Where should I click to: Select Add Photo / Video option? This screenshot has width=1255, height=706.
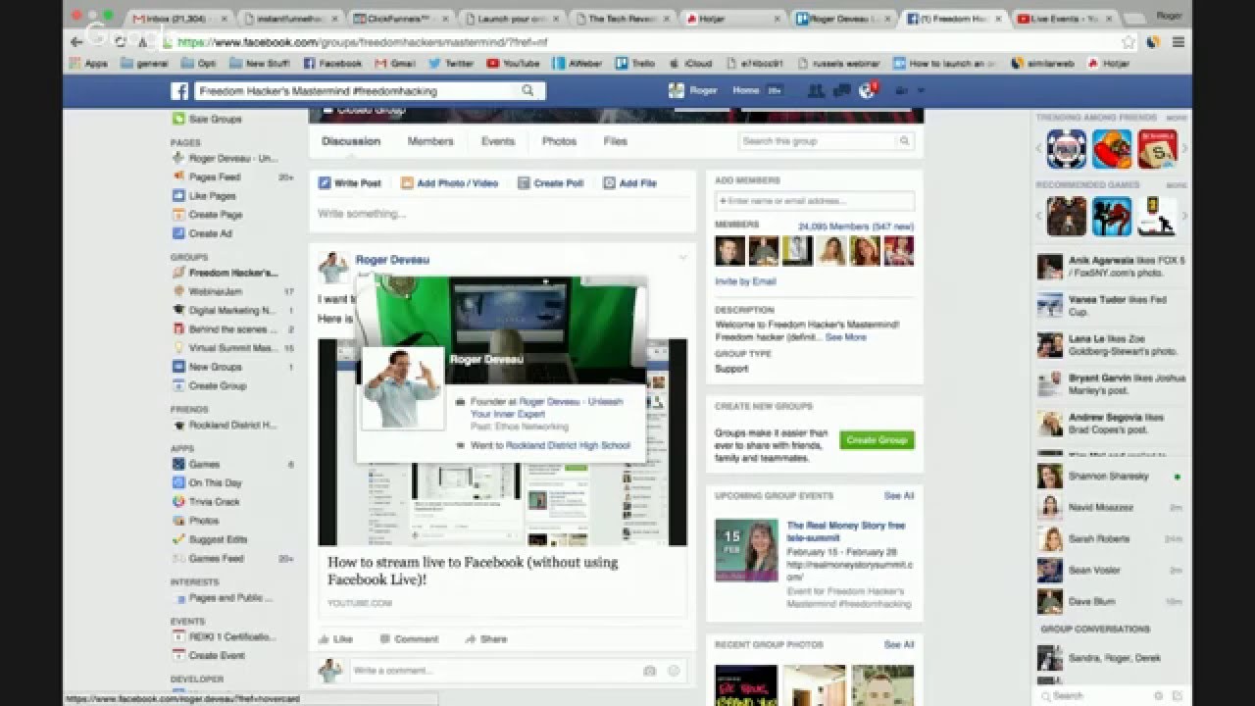click(450, 183)
